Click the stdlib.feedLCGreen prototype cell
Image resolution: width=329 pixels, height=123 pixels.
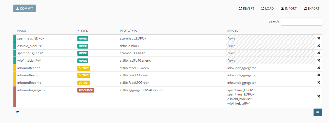(134, 75)
